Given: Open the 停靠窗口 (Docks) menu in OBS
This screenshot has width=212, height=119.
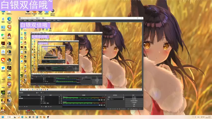Looking at the screenshot, I should (36, 20).
